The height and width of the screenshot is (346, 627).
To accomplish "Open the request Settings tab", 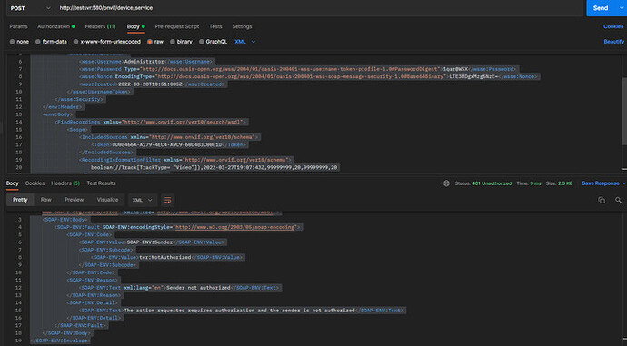I will point(242,26).
